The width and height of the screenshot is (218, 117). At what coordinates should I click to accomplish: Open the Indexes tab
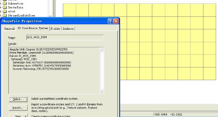[68, 29]
